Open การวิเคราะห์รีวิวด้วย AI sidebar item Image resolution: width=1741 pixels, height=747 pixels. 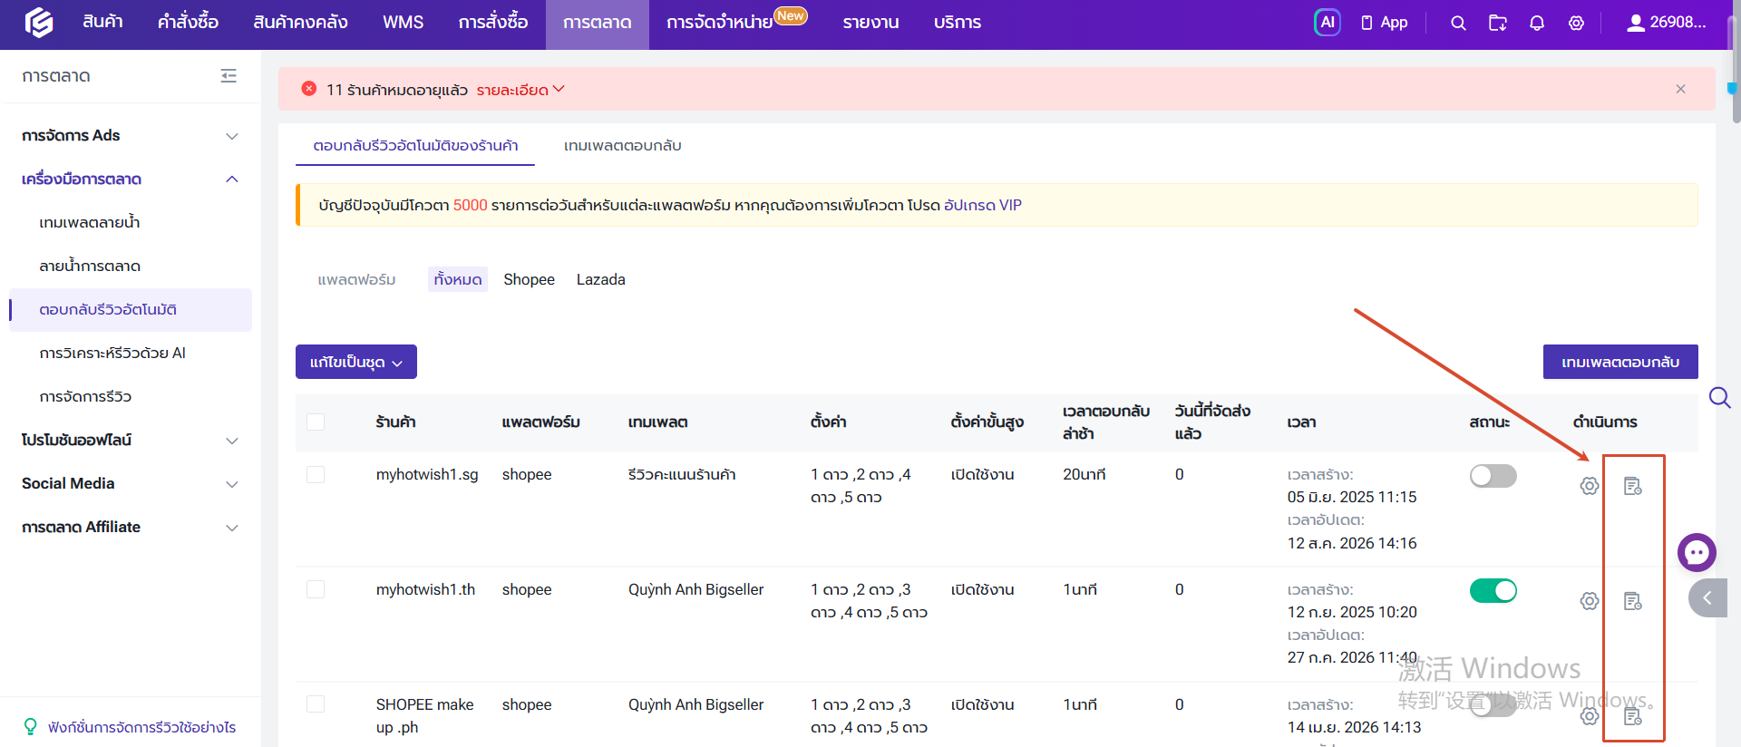tap(131, 354)
